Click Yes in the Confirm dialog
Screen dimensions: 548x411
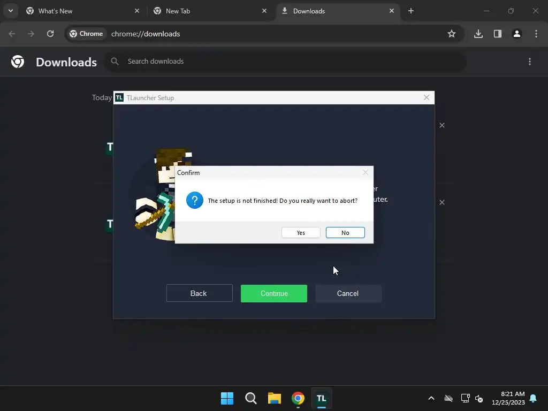pos(301,233)
